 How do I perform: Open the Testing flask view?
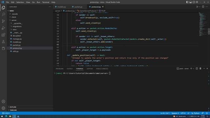click(x=3, y=42)
